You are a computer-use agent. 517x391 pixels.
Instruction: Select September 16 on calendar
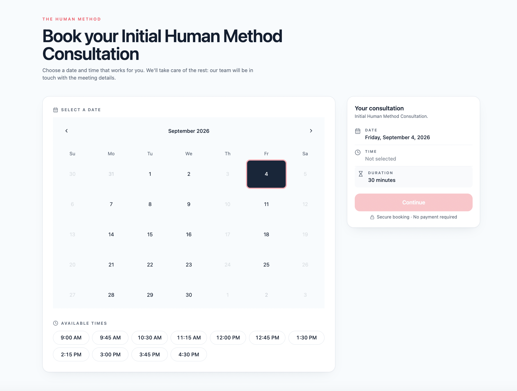[x=189, y=235]
